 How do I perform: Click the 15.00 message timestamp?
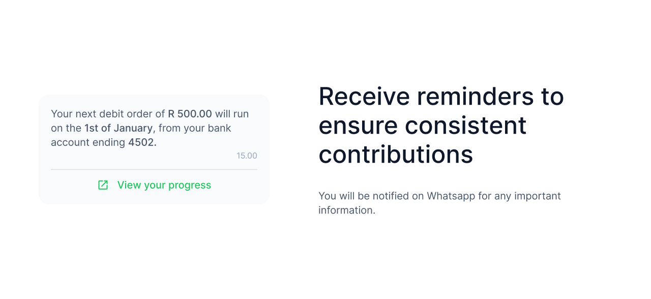point(247,156)
